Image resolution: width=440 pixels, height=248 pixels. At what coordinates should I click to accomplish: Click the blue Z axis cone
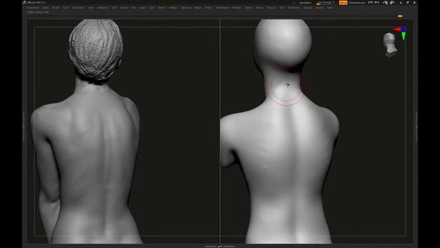pyautogui.click(x=404, y=29)
